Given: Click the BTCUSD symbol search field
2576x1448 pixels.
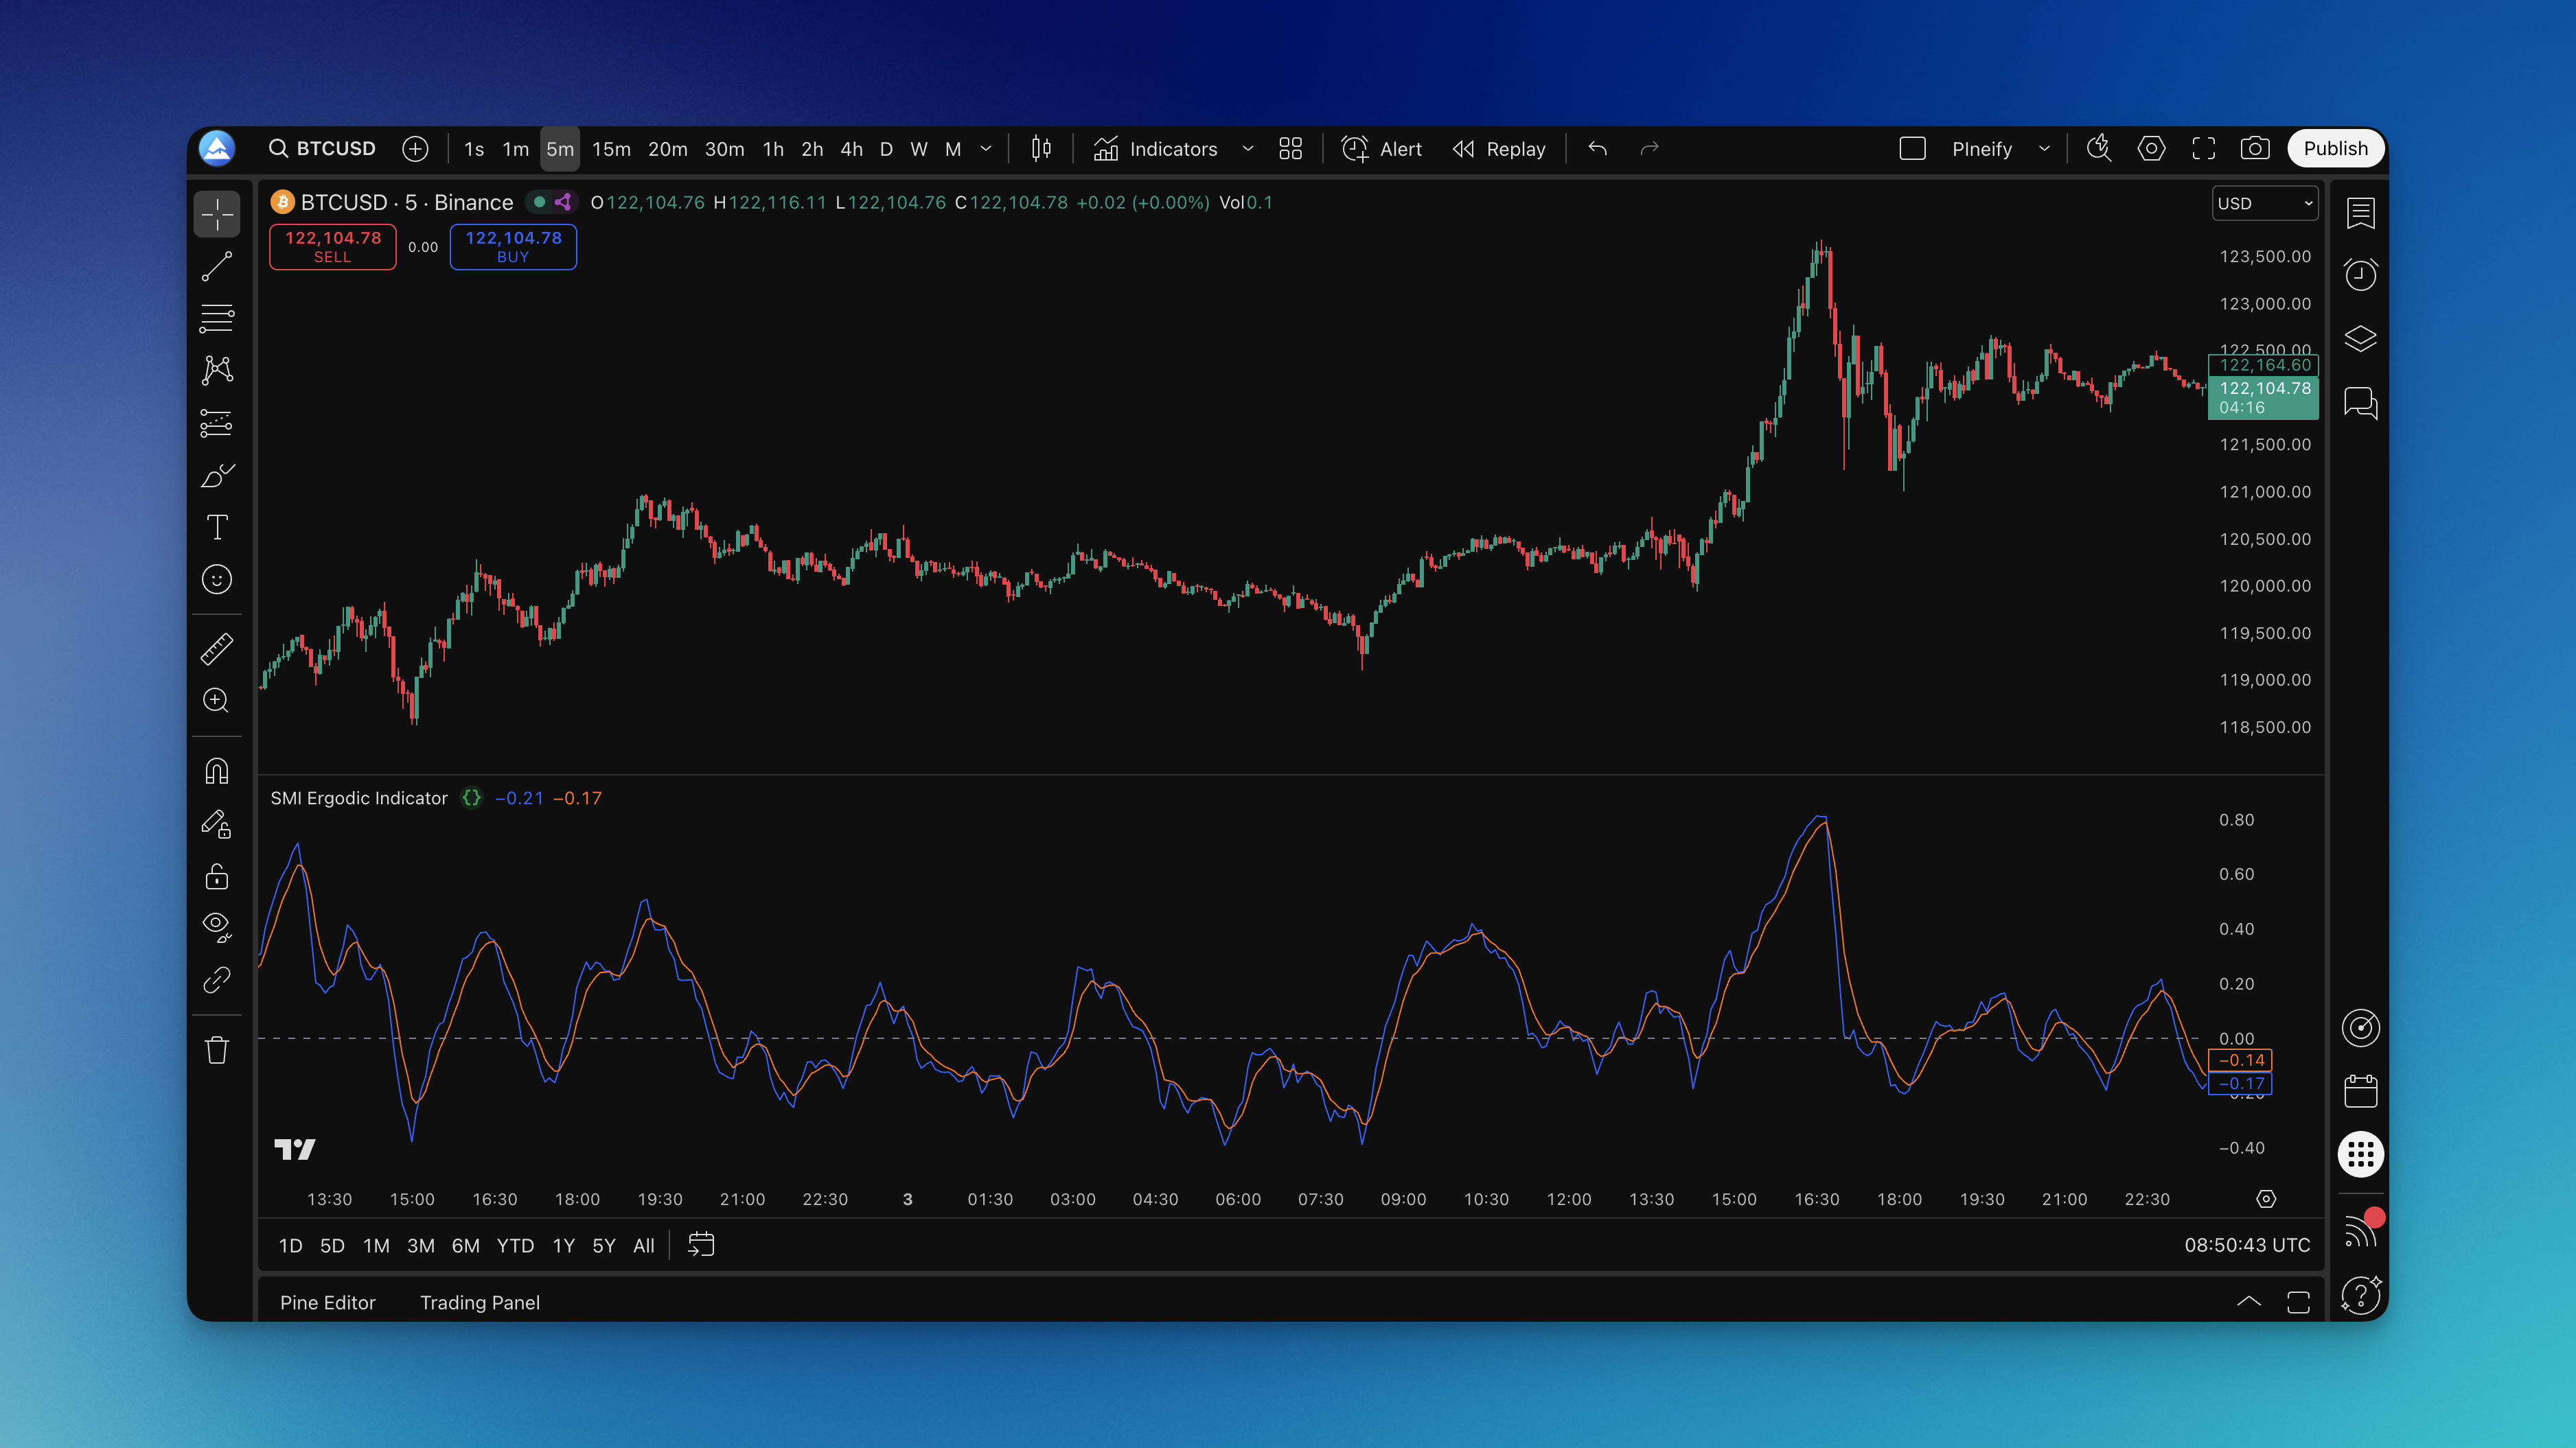Looking at the screenshot, I should click(x=323, y=149).
